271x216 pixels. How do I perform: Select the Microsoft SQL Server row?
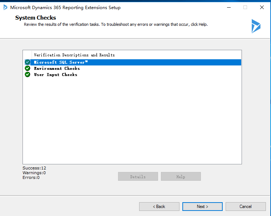pyautogui.click(x=133, y=62)
